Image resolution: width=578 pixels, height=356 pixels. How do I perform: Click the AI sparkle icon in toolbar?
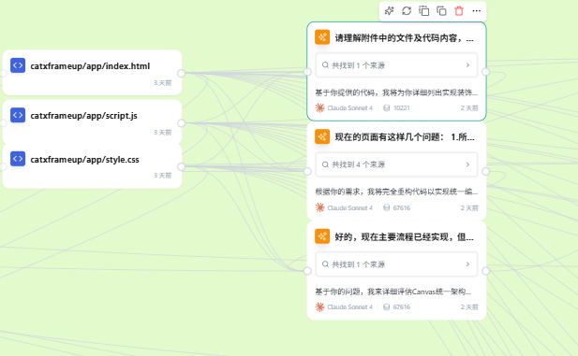tap(389, 11)
